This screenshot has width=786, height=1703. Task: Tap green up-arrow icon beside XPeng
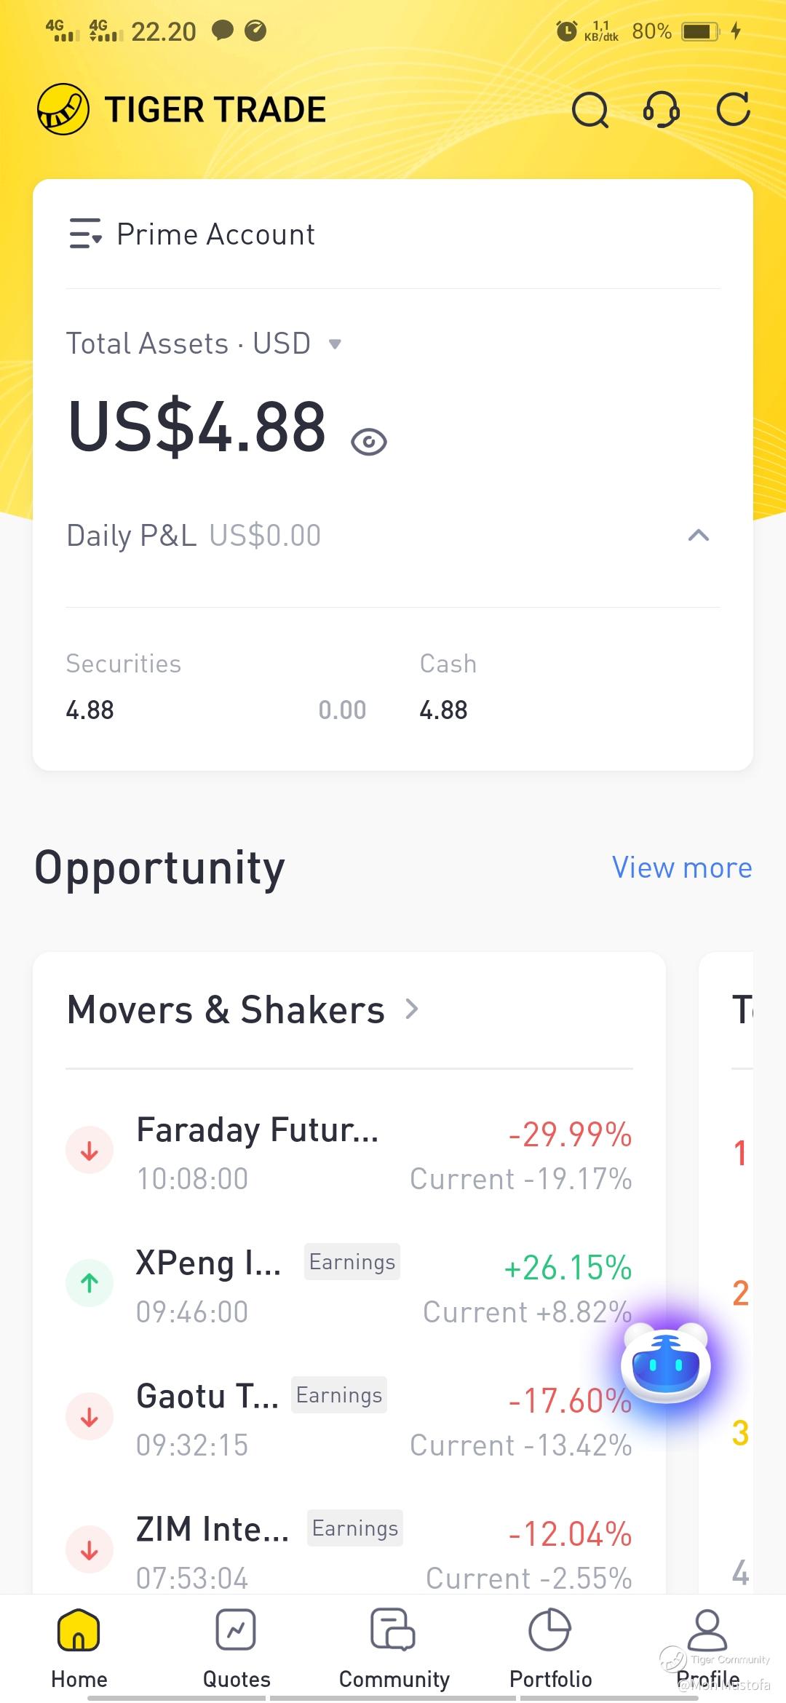90,1283
